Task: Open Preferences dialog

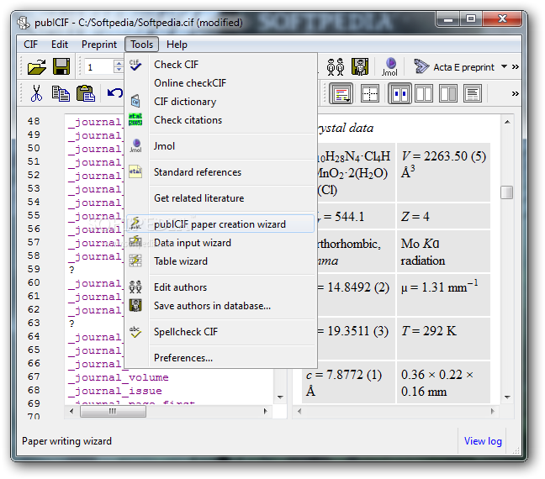Action: 220,358
